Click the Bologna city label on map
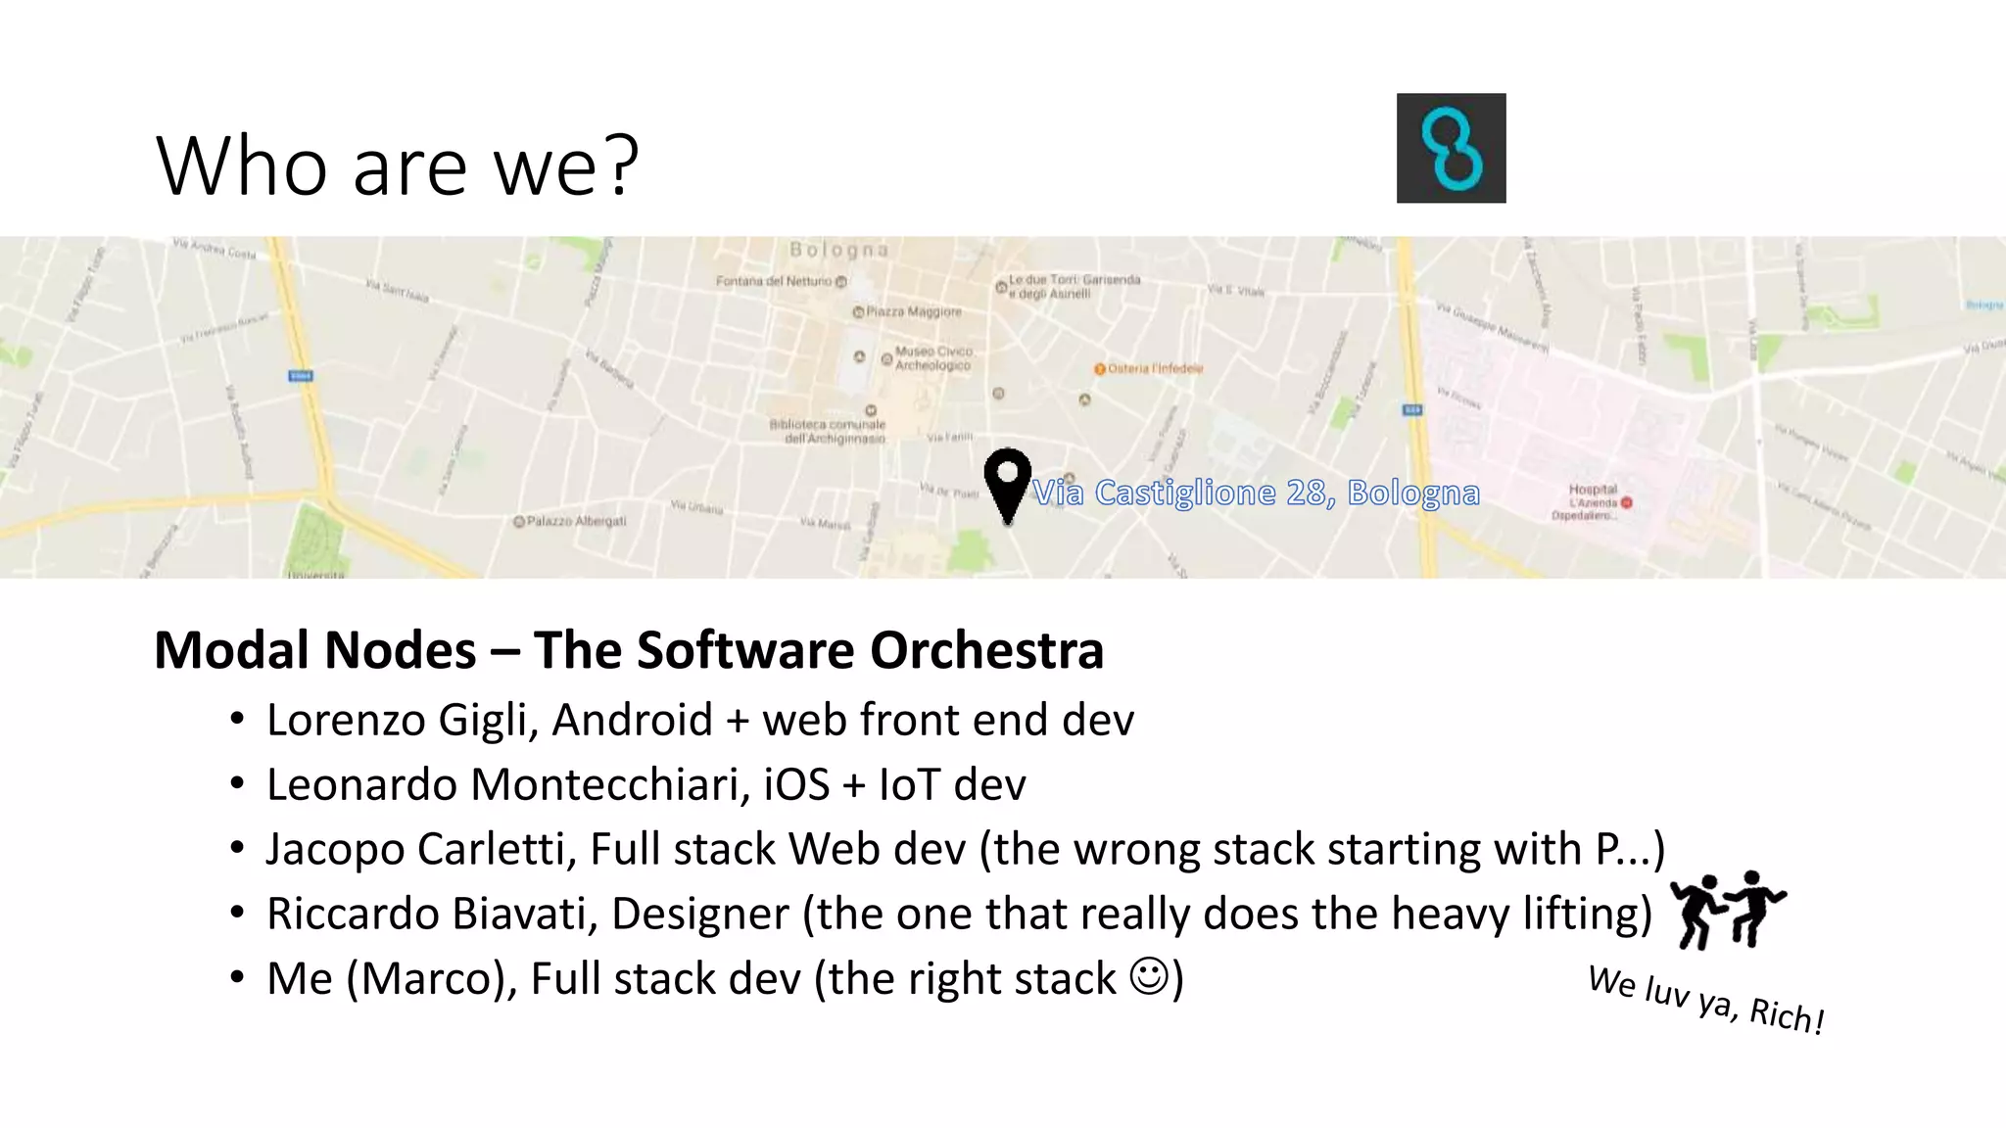2006x1128 pixels. click(x=839, y=251)
